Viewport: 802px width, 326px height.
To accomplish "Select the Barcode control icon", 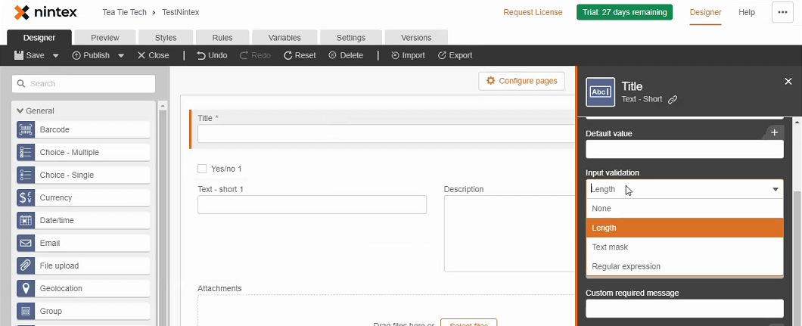I will pos(26,130).
